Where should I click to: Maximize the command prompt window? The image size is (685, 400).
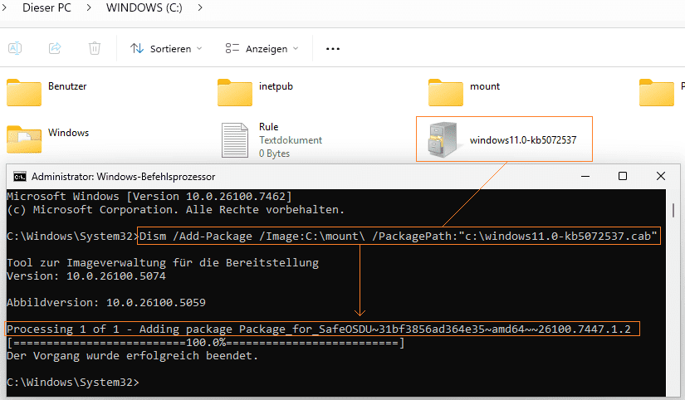623,176
